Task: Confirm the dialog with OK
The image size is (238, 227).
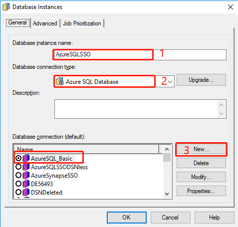Action: 127,218
